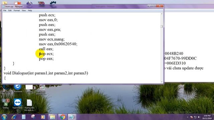Open the pinned notepad document taskbar icon

24,117
